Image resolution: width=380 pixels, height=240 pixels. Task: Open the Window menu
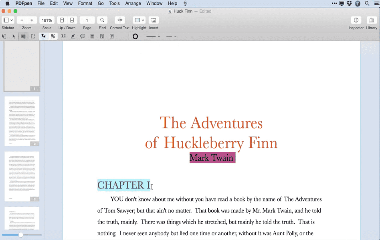[154, 3]
